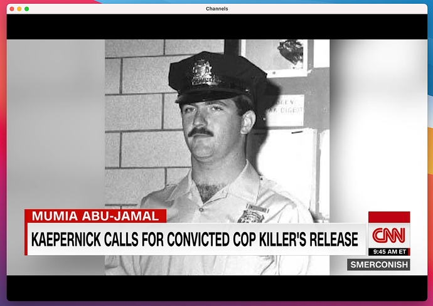Click the "SMERCONISH" show label
This screenshot has height=306, width=433.
tap(378, 265)
